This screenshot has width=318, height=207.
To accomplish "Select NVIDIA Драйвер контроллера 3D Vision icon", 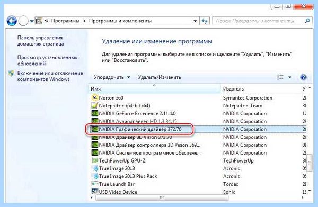I will tap(94, 145).
